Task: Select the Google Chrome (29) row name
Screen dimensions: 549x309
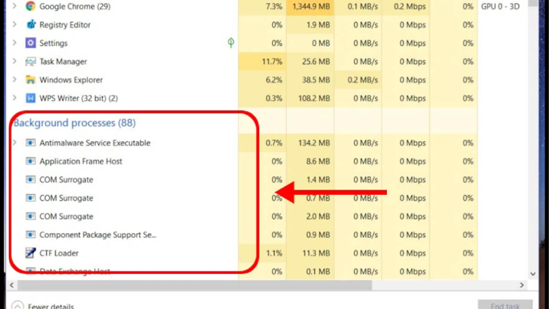Action: [x=75, y=6]
